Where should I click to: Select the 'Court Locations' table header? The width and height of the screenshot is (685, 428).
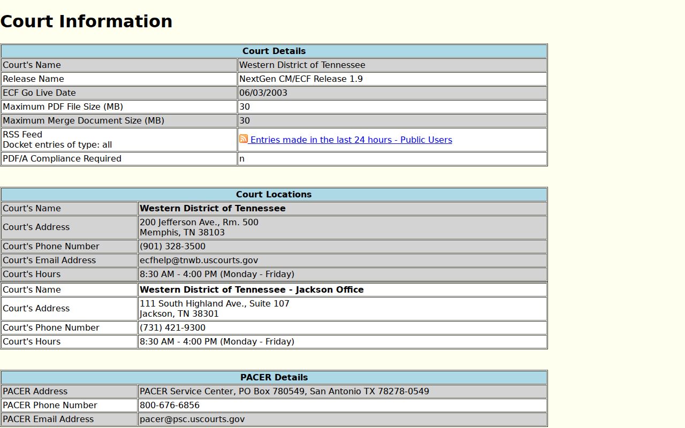pyautogui.click(x=274, y=194)
